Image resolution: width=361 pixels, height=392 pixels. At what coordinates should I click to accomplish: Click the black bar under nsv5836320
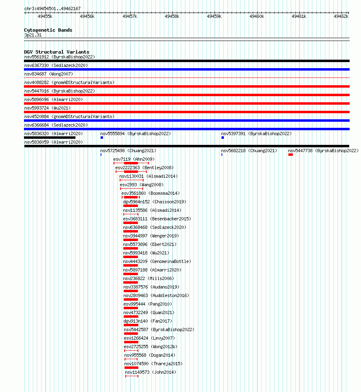50,138
